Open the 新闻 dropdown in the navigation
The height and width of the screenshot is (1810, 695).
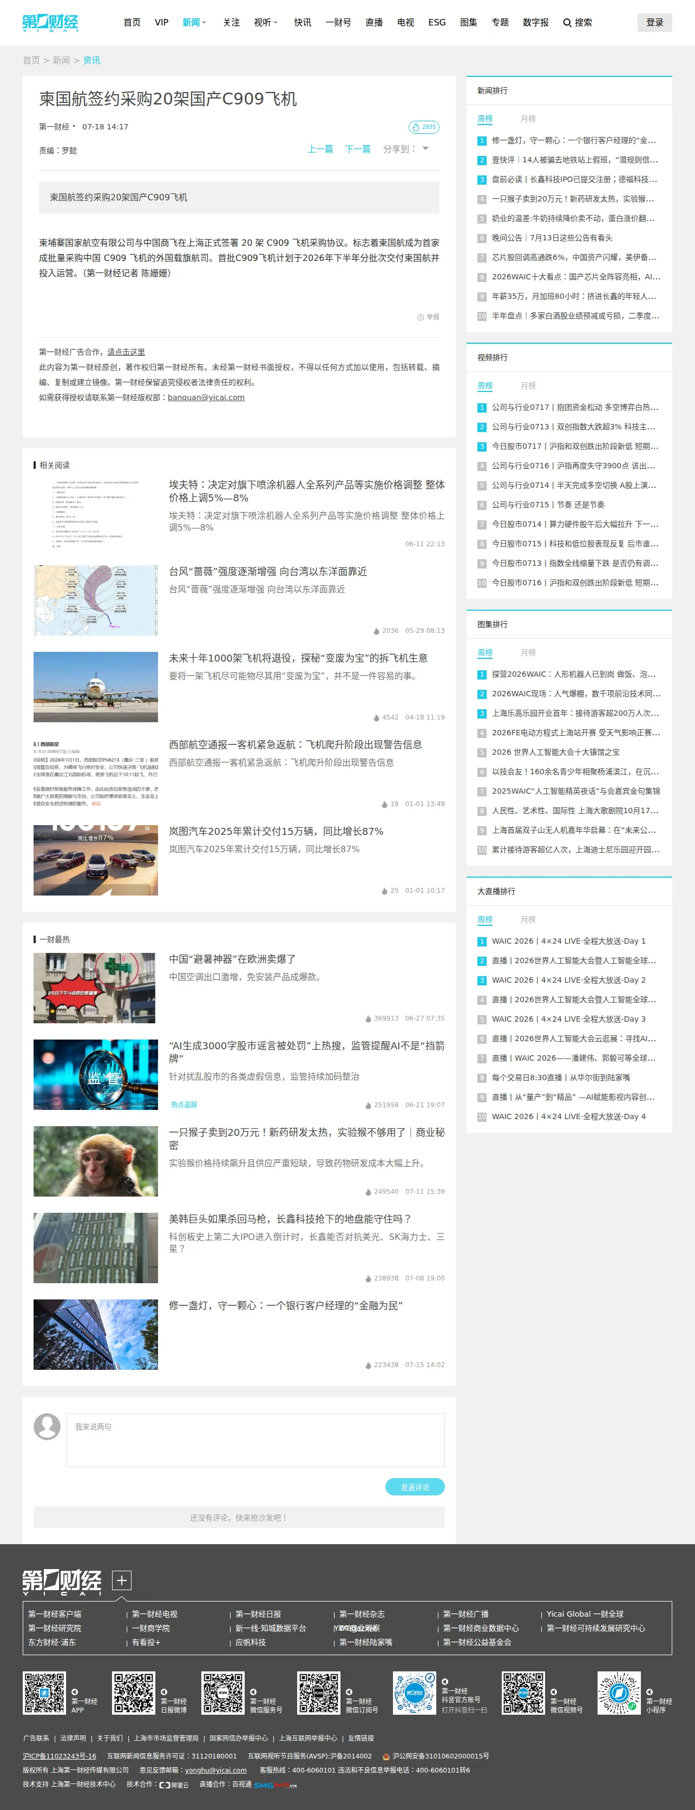pos(194,23)
